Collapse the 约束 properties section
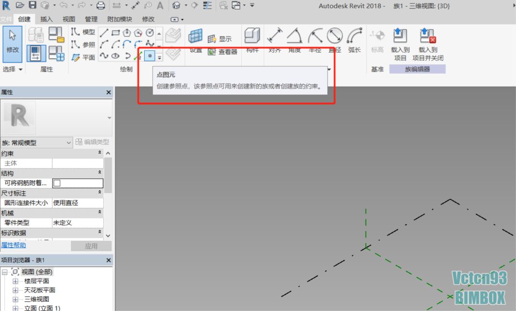Image resolution: width=516 pixels, height=311 pixels. tap(99, 153)
